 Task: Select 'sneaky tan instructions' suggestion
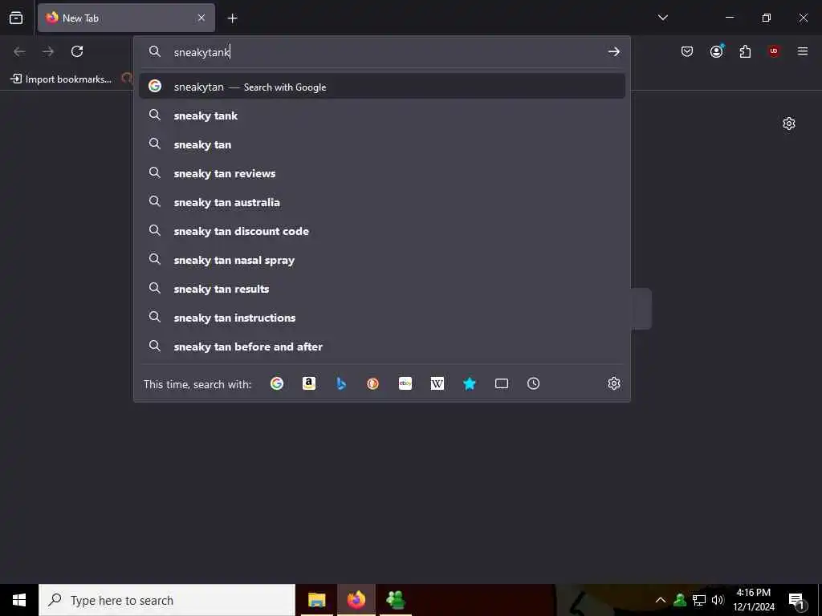coord(381,317)
